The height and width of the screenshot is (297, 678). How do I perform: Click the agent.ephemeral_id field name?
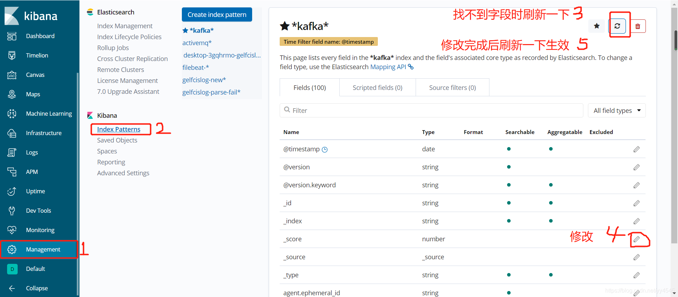311,293
